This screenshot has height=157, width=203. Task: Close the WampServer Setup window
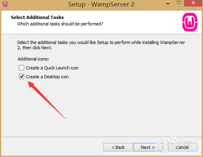pos(193,3)
